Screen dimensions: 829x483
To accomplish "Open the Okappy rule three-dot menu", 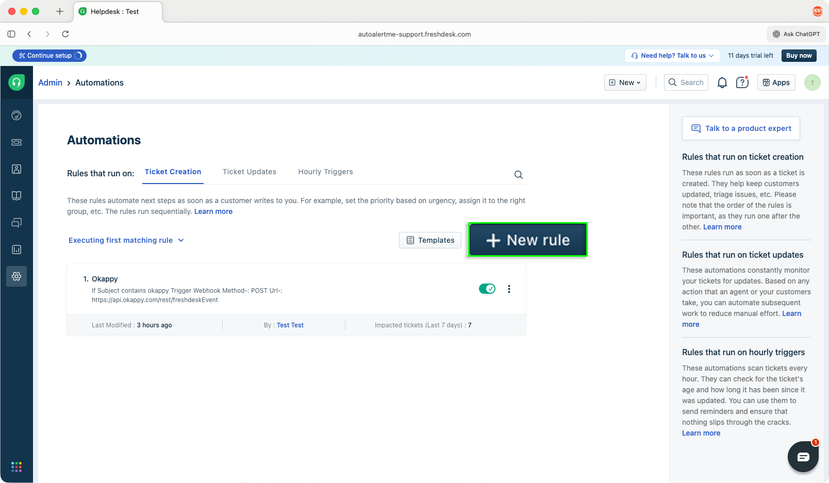I will pos(509,289).
